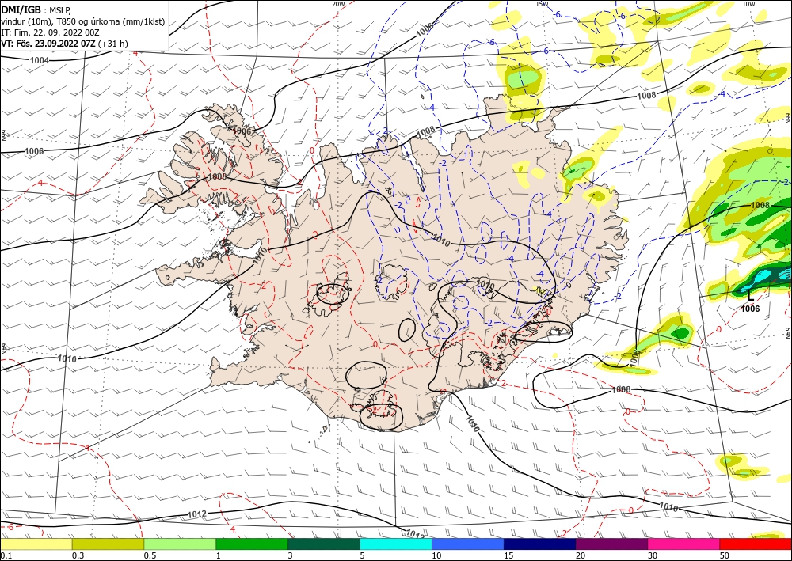The image size is (792, 561).
Task: Click the 'VT: Fös. 23.09.2022 07Z' valid time
Action: pyautogui.click(x=48, y=44)
